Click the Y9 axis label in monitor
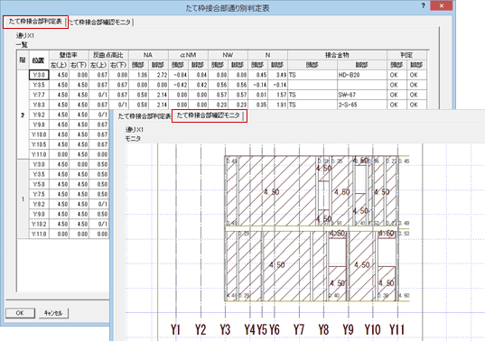The height and width of the screenshot is (341, 485). point(348,329)
